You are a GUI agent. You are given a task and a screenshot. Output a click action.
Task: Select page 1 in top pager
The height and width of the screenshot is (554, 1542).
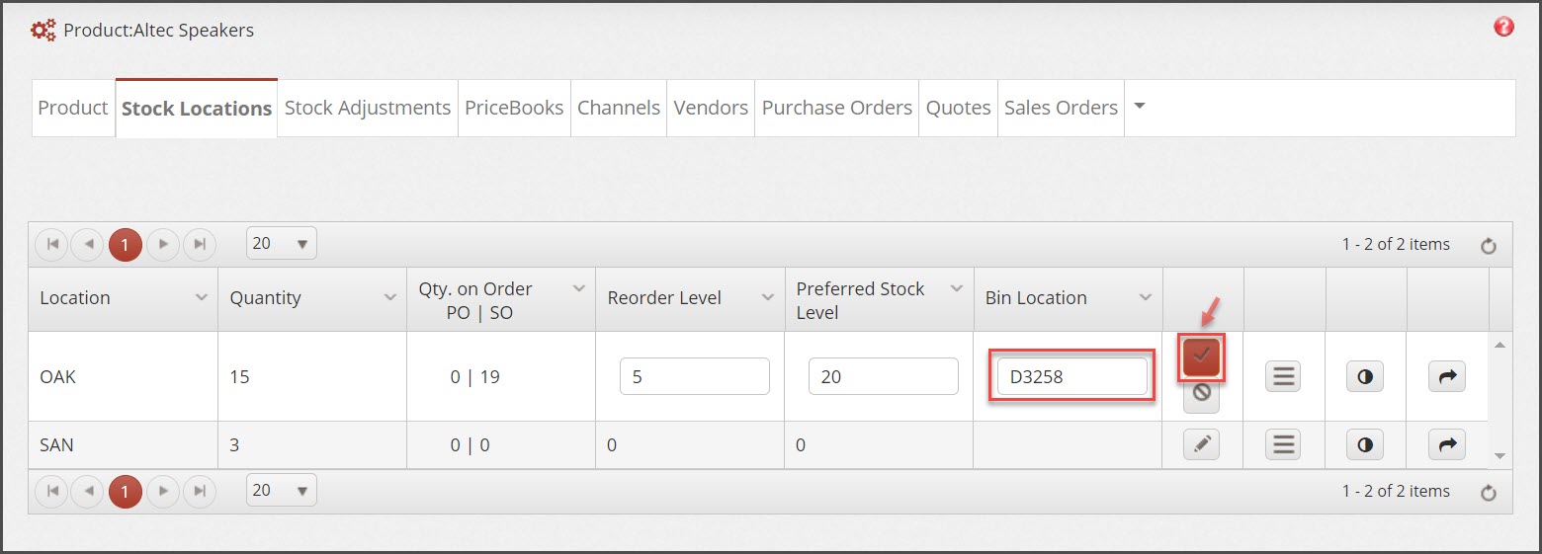point(125,245)
